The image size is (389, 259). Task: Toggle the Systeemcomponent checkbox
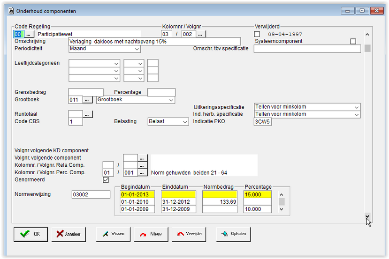[x=353, y=41]
